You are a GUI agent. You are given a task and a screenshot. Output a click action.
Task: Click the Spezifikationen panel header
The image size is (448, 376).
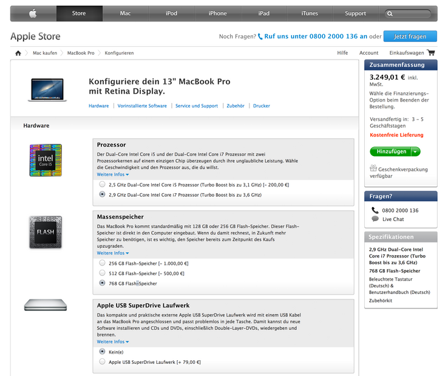click(x=401, y=237)
